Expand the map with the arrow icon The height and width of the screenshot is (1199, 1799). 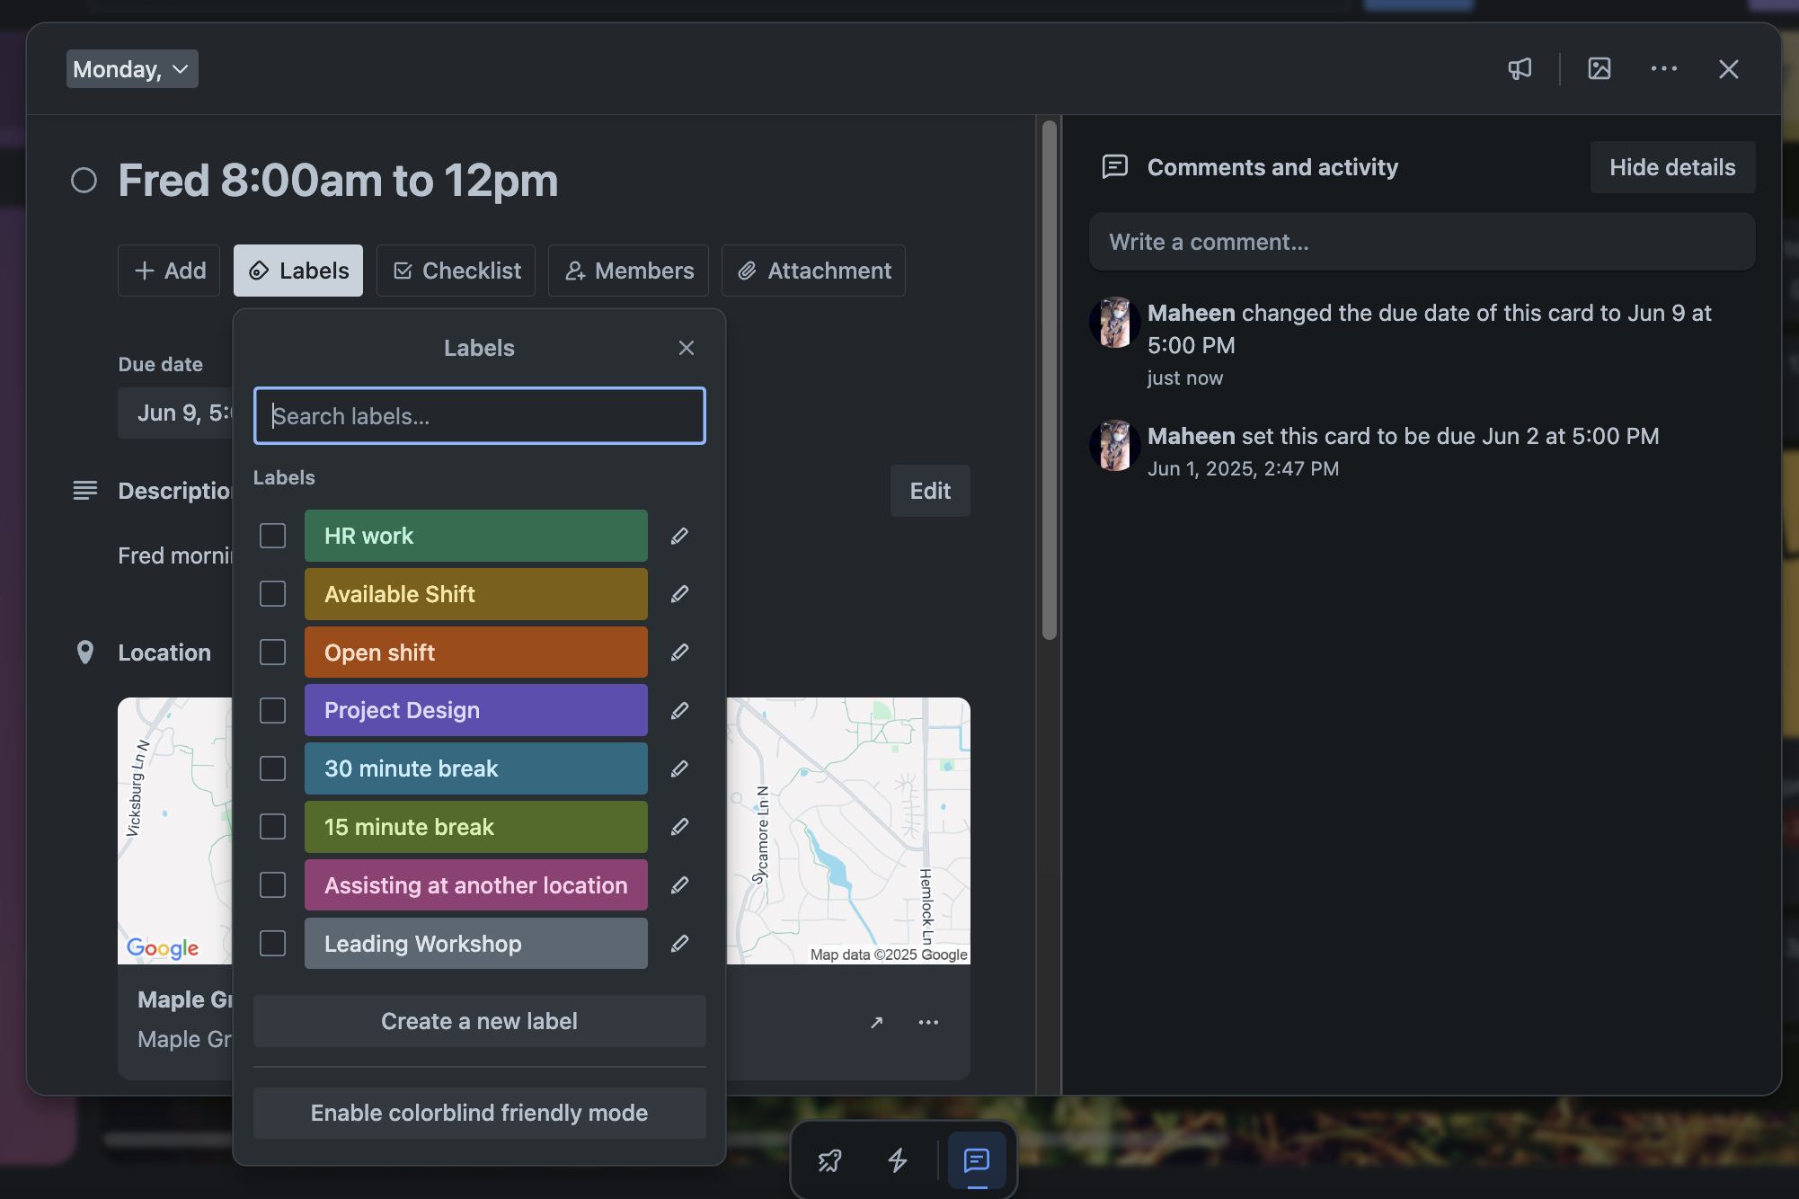(876, 1022)
